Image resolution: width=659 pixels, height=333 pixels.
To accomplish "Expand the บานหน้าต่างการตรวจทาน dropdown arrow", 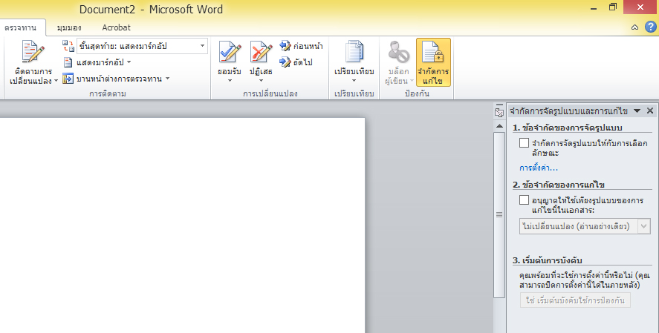I will point(168,79).
